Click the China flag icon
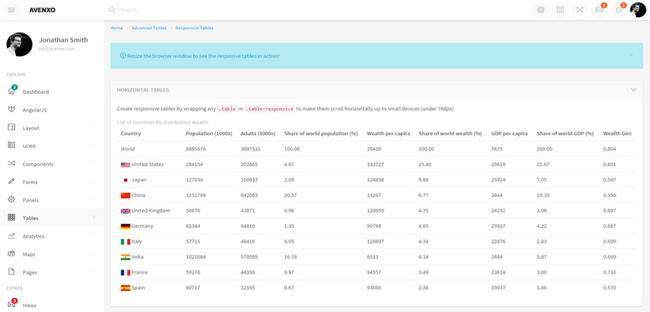The height and width of the screenshot is (312, 650). tap(125, 195)
